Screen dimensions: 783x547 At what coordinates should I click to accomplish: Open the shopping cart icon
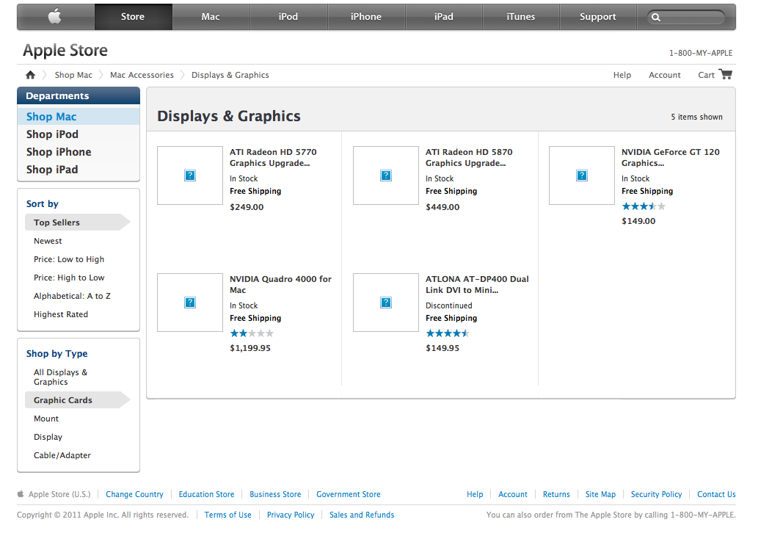726,74
